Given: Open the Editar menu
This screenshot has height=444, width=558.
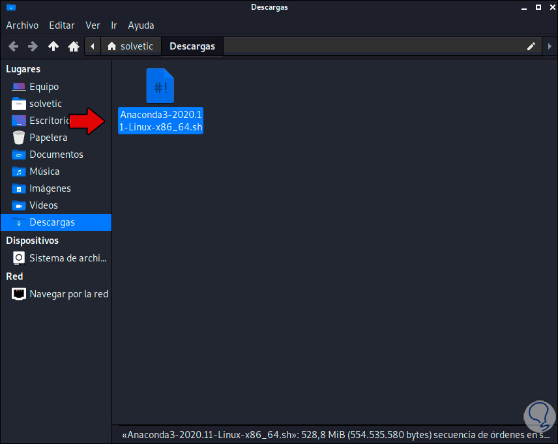Looking at the screenshot, I should [x=62, y=25].
